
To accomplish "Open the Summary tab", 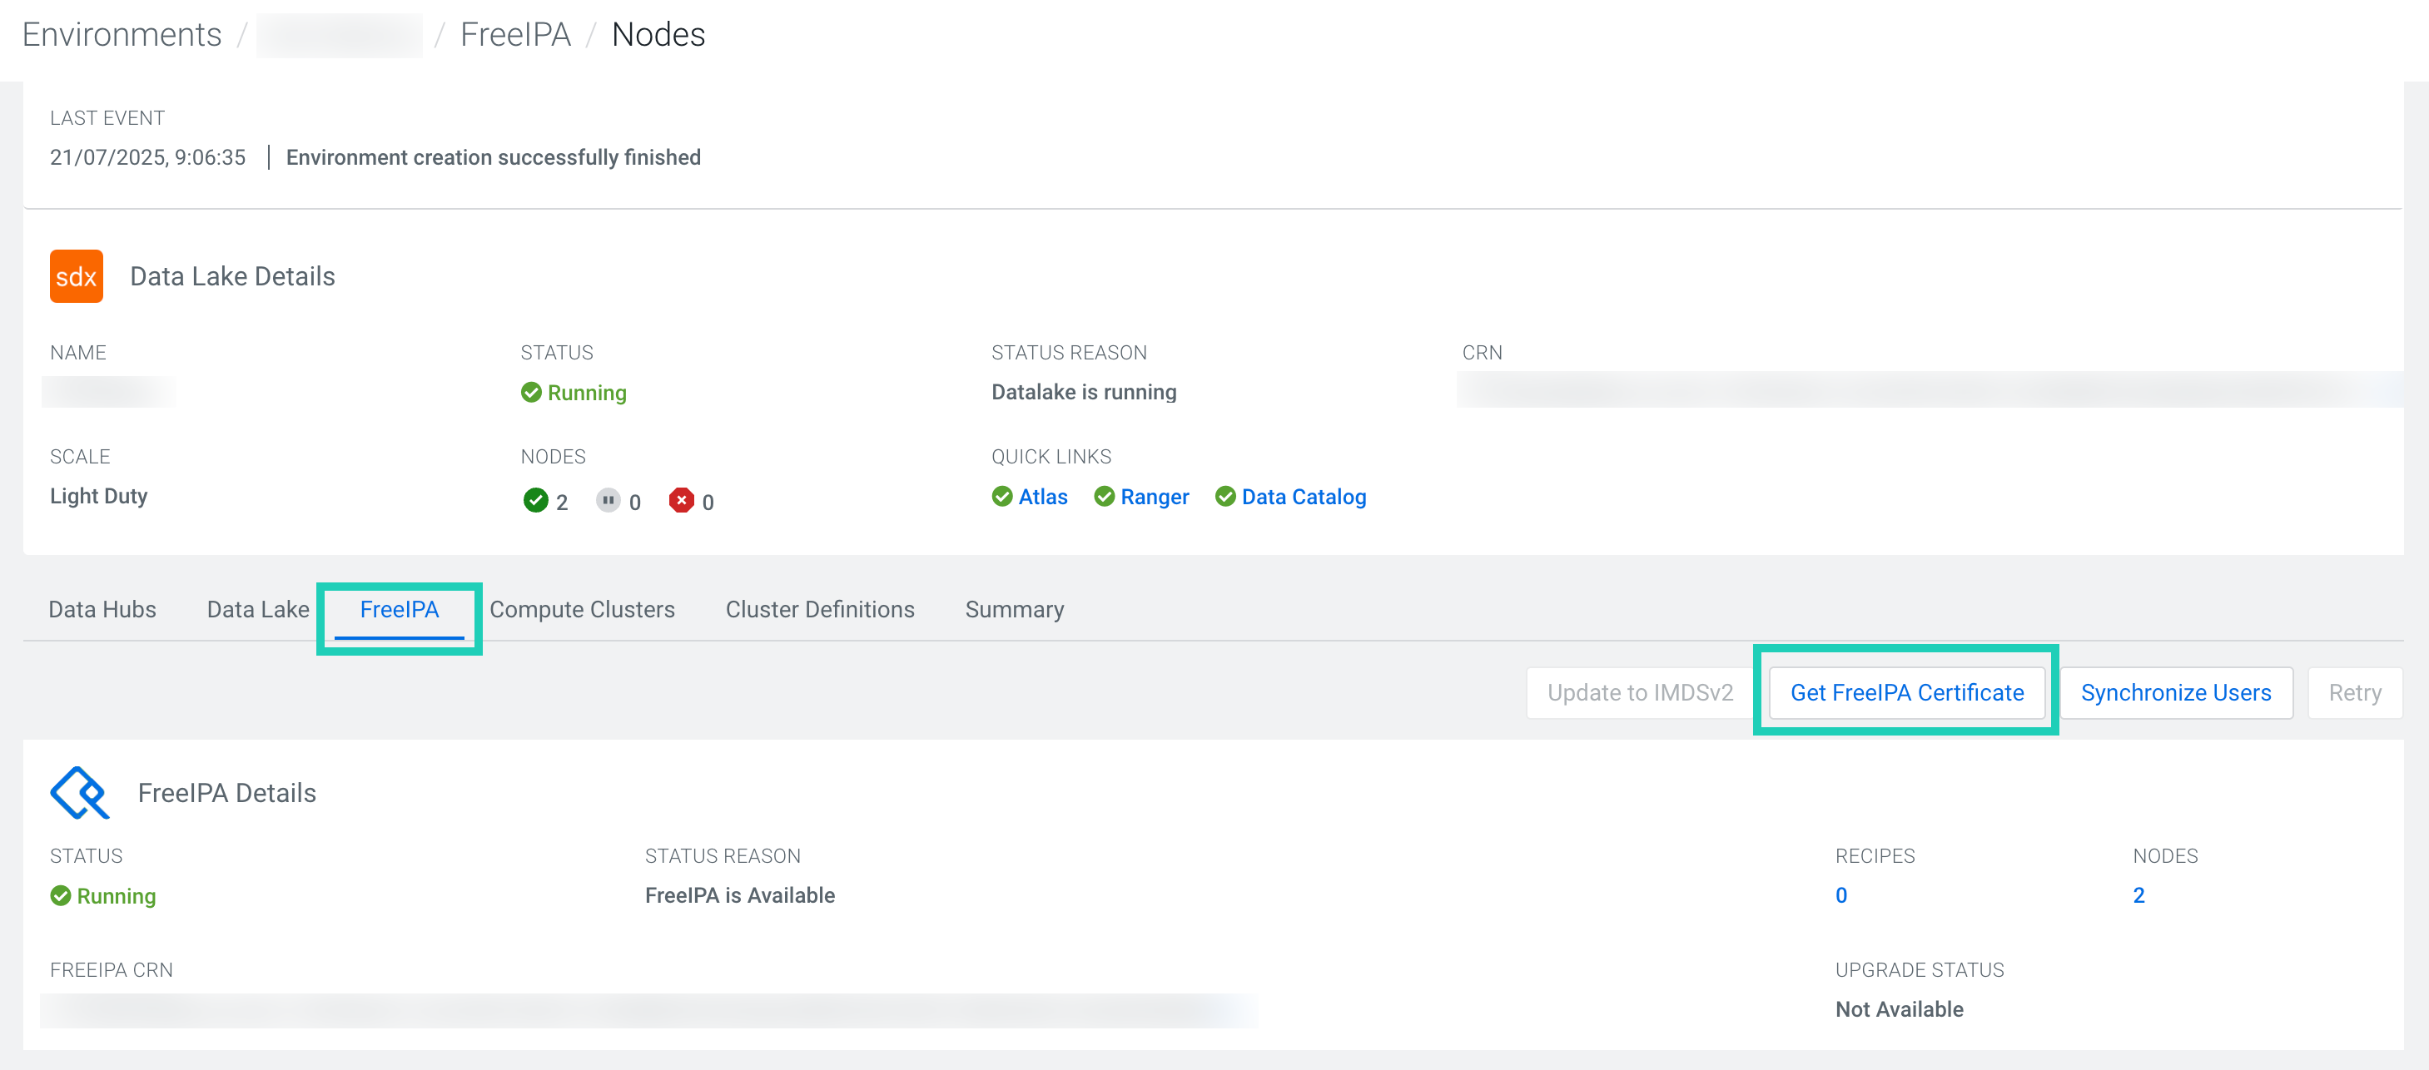I will point(1014,610).
